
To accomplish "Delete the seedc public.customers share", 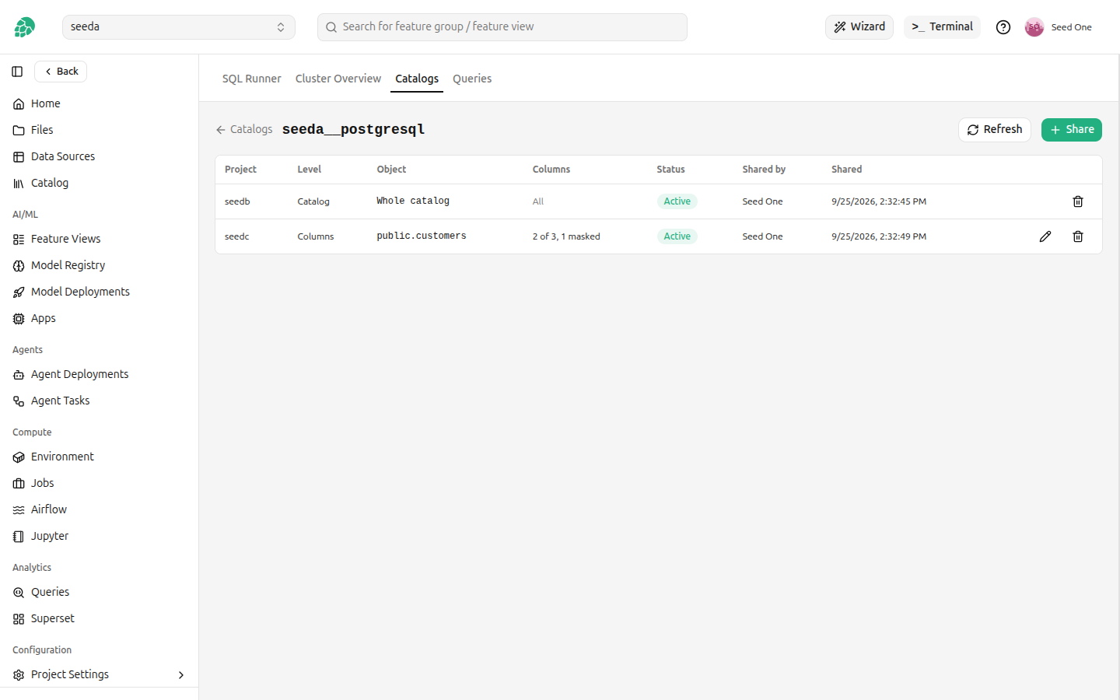I will (x=1078, y=236).
